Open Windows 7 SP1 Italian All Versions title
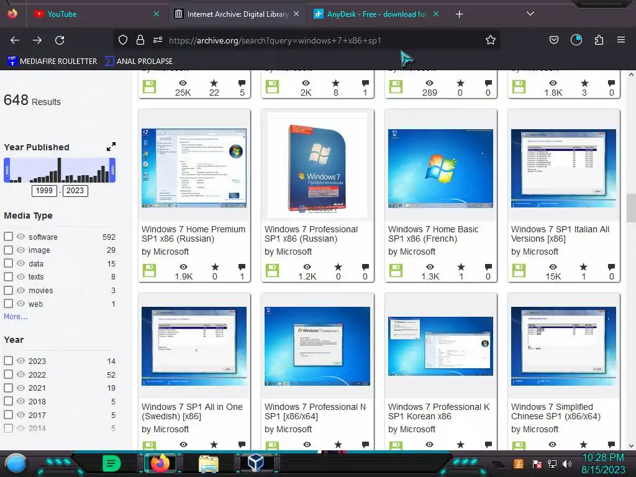Image resolution: width=636 pixels, height=477 pixels. [560, 234]
